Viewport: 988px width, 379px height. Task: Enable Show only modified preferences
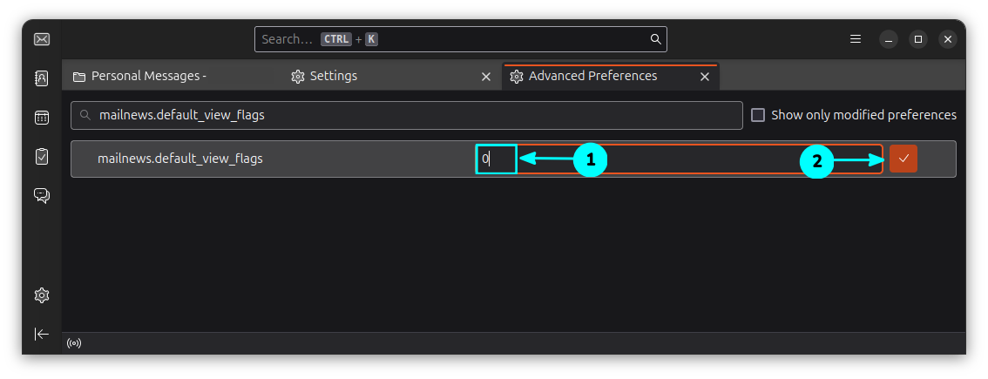[x=758, y=115]
